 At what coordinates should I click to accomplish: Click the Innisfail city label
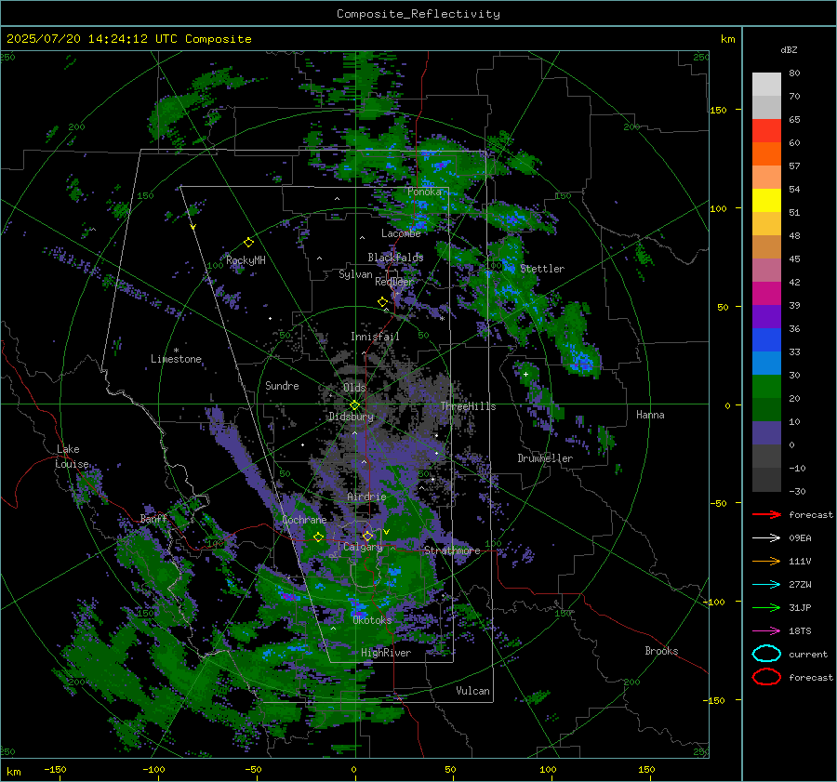tap(375, 337)
